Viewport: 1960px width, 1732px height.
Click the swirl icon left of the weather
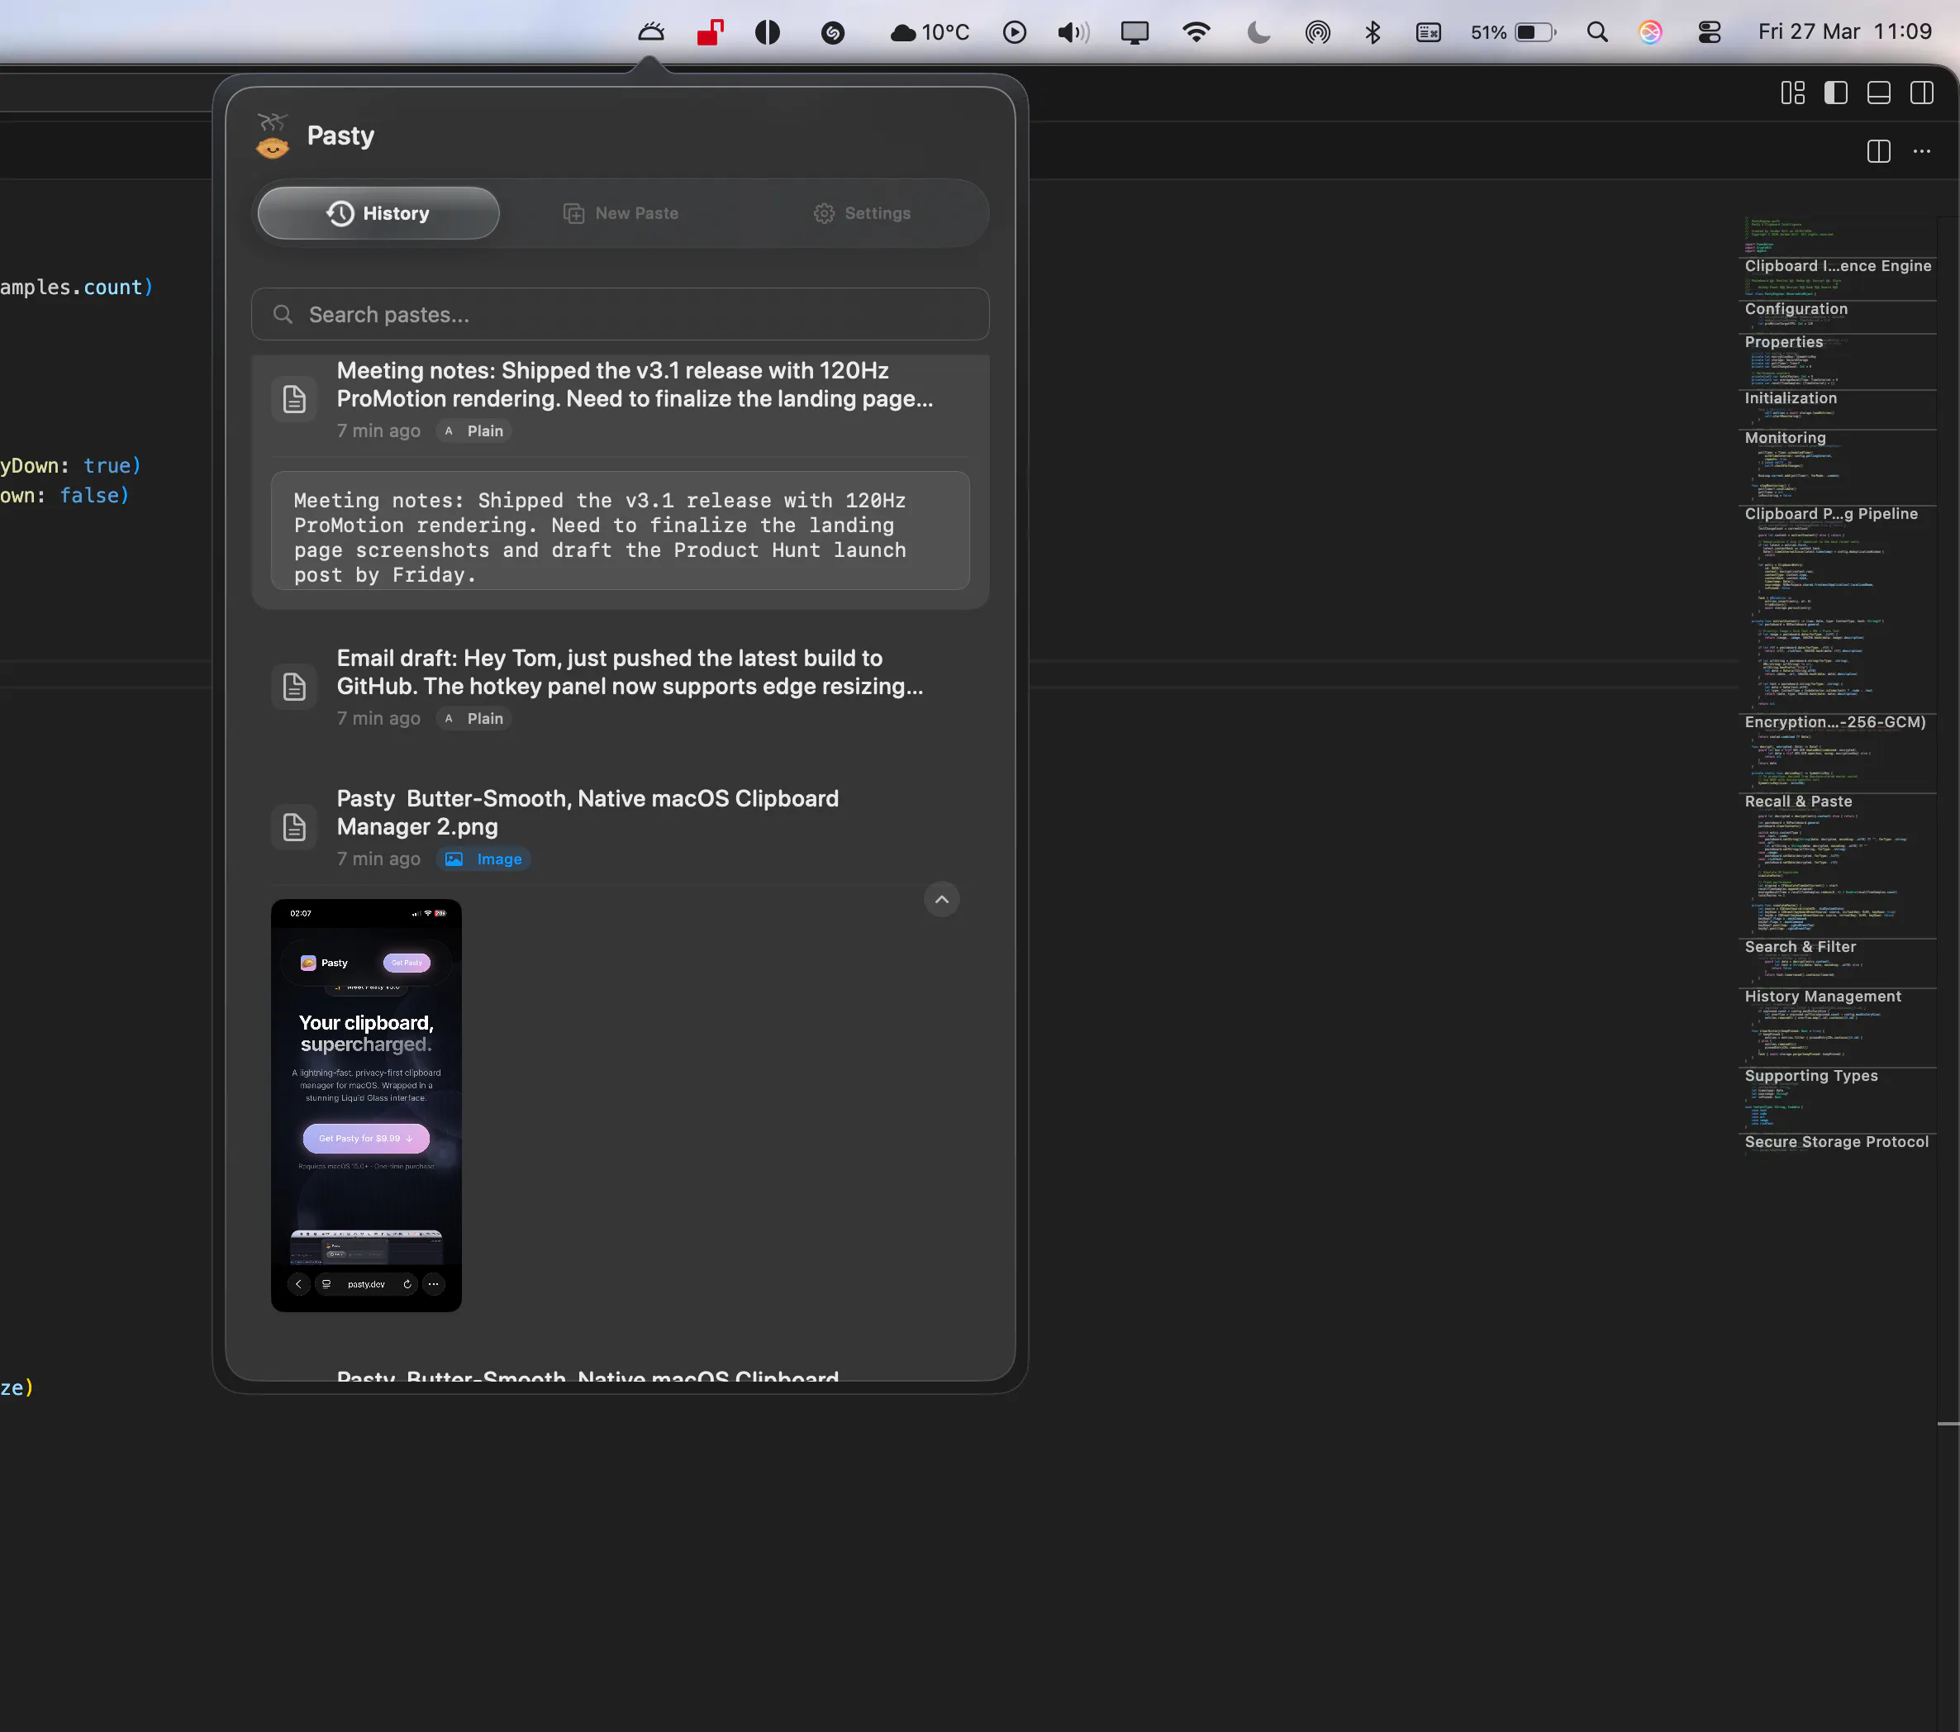pyautogui.click(x=833, y=32)
